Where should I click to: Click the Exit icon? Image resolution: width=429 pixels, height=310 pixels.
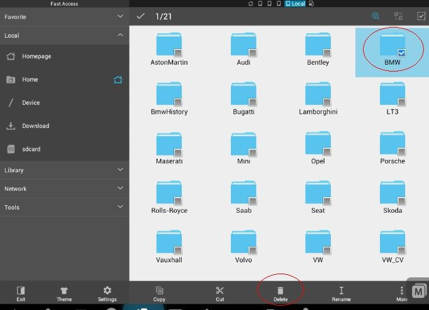coord(21,291)
